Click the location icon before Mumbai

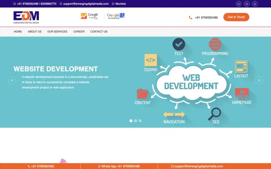pos(113,4)
